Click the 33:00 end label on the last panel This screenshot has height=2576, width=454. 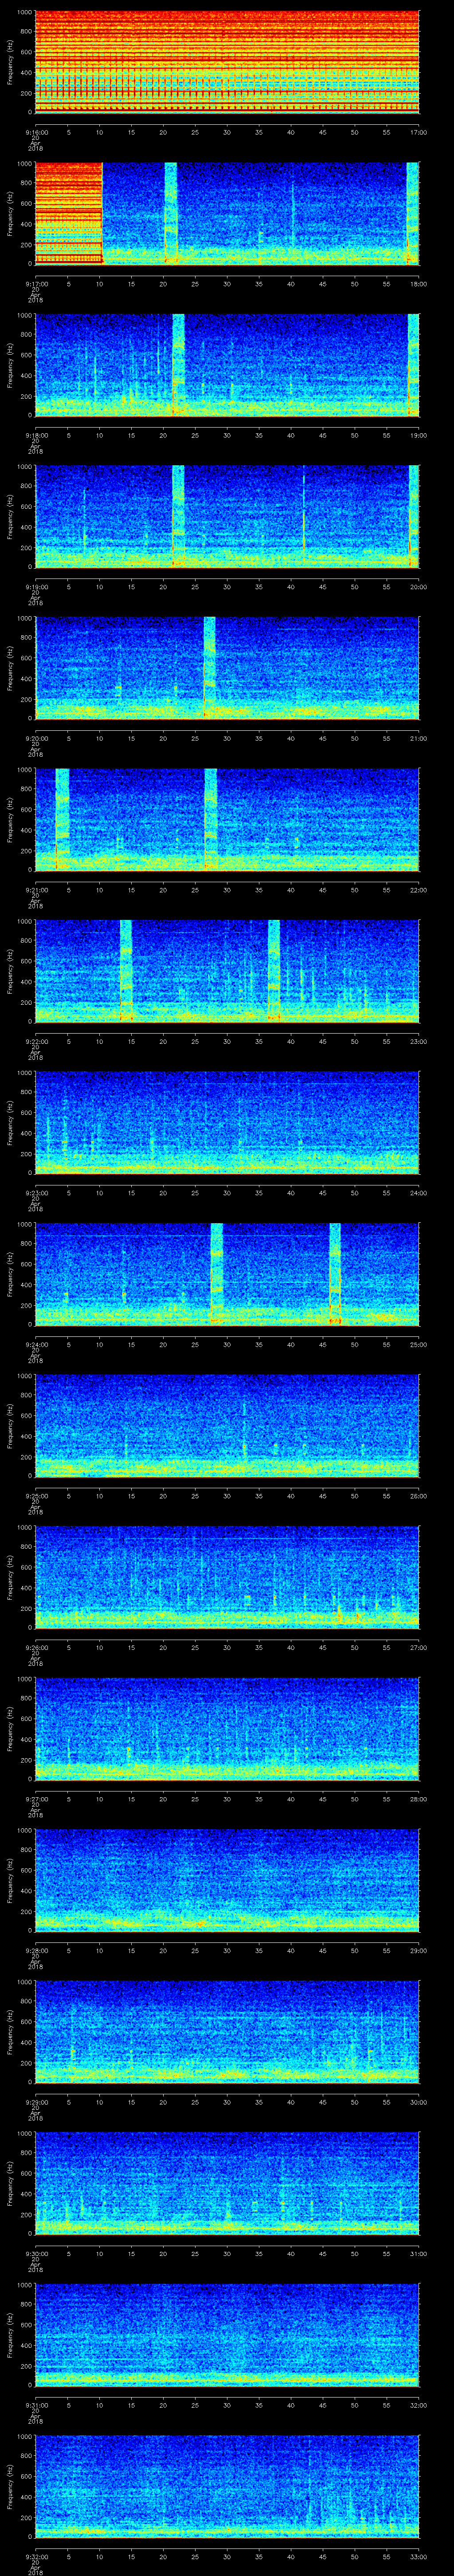click(418, 2556)
